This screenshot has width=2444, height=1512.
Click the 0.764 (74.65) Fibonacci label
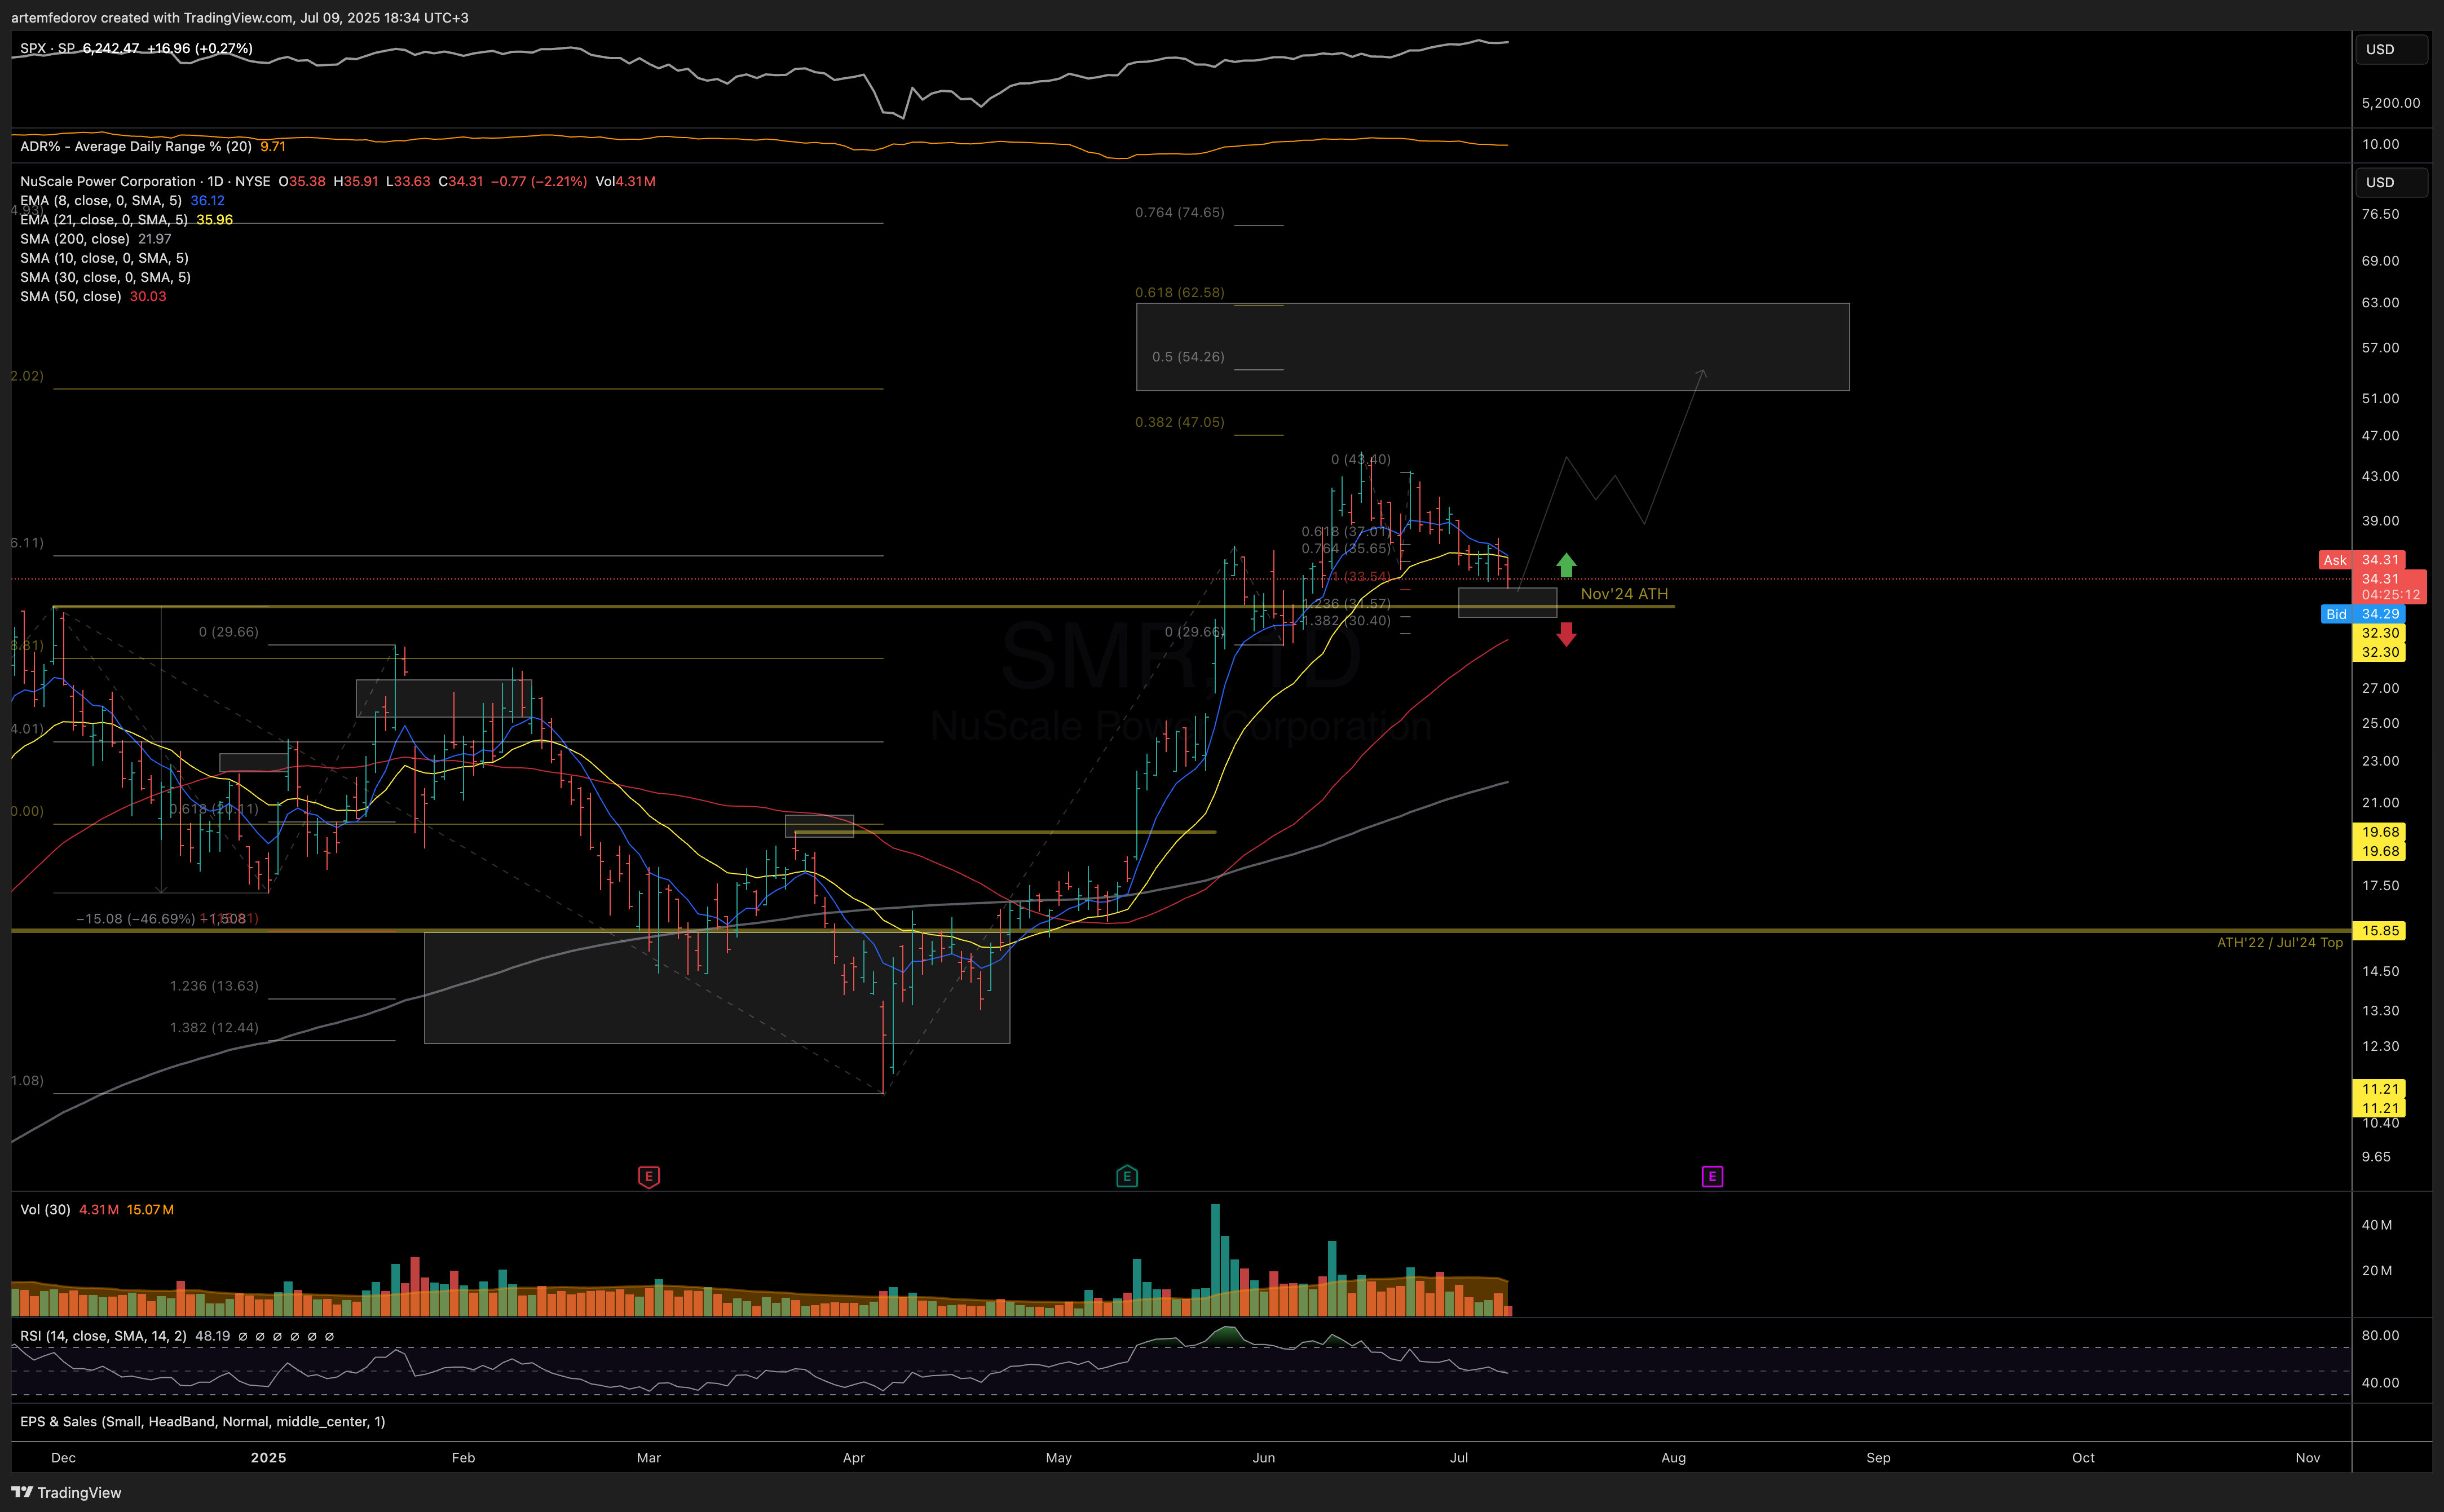(x=1180, y=212)
